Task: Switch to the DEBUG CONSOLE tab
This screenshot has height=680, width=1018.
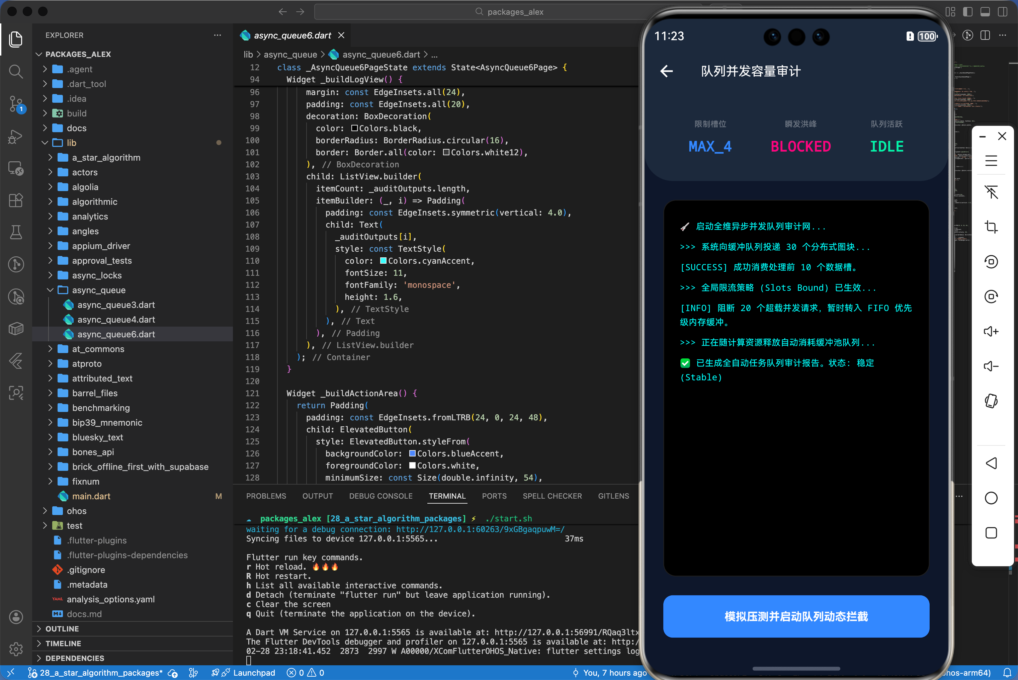Action: pos(381,496)
